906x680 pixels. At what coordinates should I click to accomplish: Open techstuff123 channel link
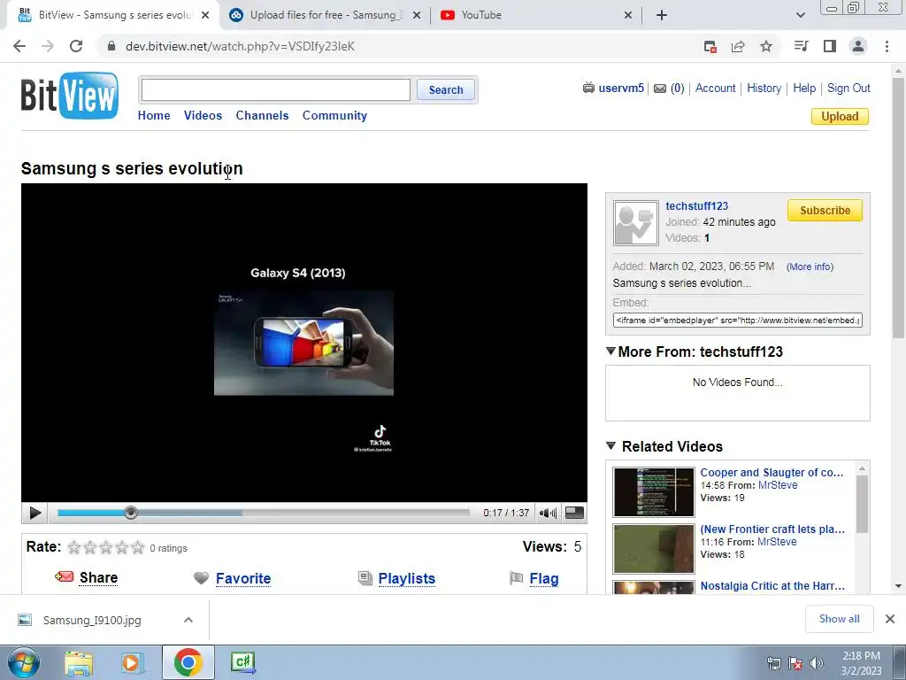697,205
